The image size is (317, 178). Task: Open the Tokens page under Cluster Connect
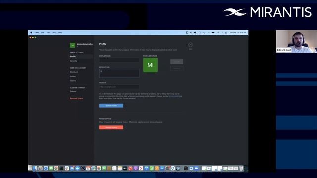73,91
